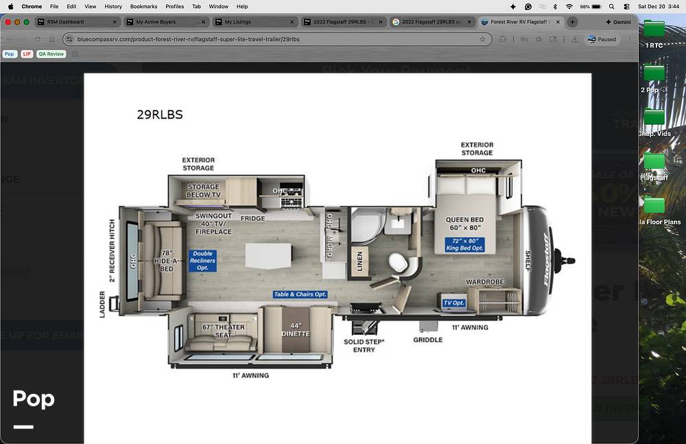
Task: Click the browser reload button
Action: point(38,39)
